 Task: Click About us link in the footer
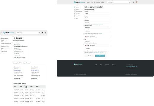[114, 64]
